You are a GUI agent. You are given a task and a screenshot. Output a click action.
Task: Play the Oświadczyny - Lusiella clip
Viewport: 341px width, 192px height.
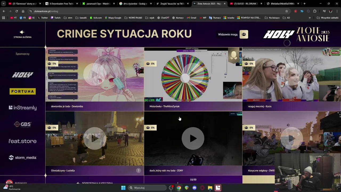coord(95,138)
